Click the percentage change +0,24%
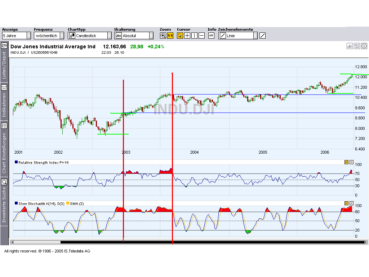This screenshot has width=369, height=277. click(156, 47)
